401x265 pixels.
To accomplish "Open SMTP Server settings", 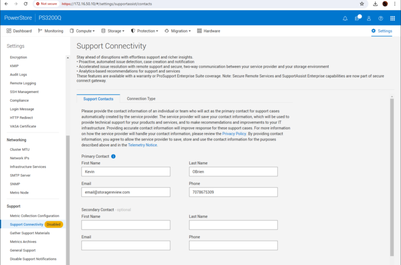I will 20,175.
